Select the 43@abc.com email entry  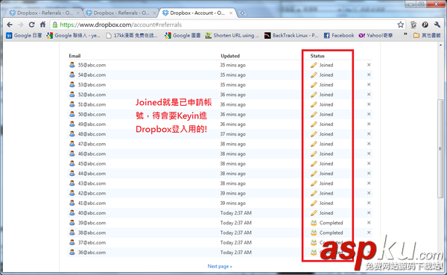point(92,183)
